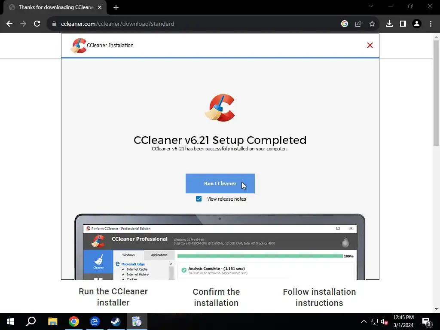440x330 pixels.
Task: Switch to Chrome via the taskbar icon
Action: [74, 321]
